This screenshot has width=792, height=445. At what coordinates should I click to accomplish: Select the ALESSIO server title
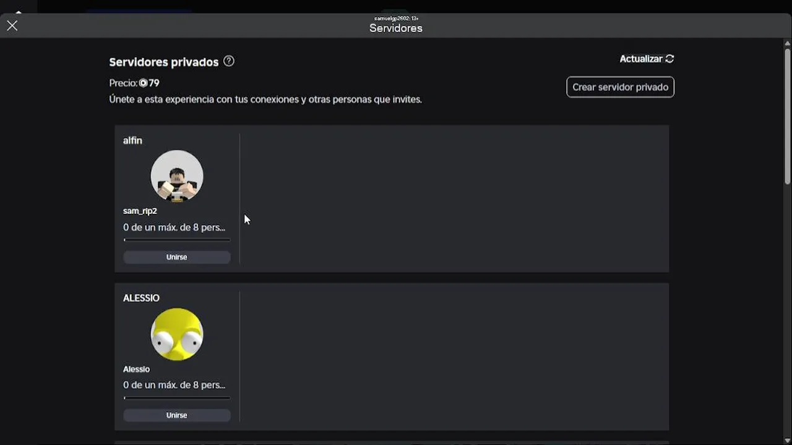(141, 298)
